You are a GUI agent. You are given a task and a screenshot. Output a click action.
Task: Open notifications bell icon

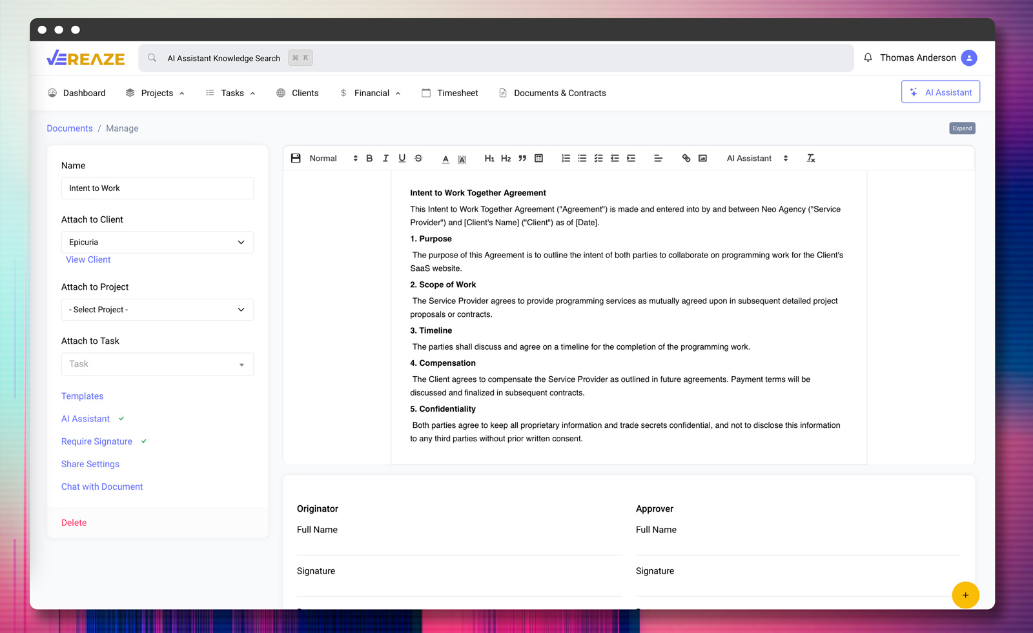pyautogui.click(x=868, y=58)
